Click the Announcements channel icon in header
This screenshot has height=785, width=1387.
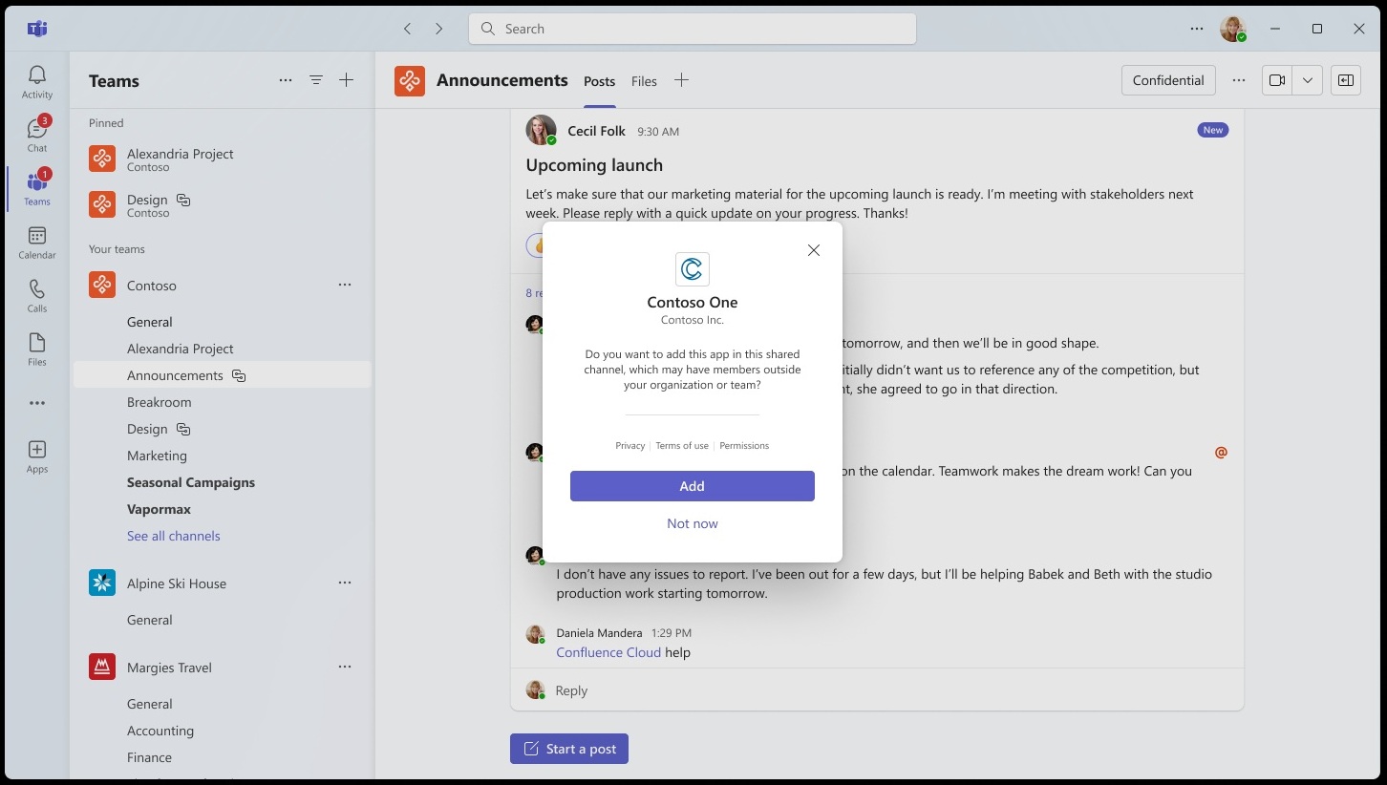click(410, 81)
